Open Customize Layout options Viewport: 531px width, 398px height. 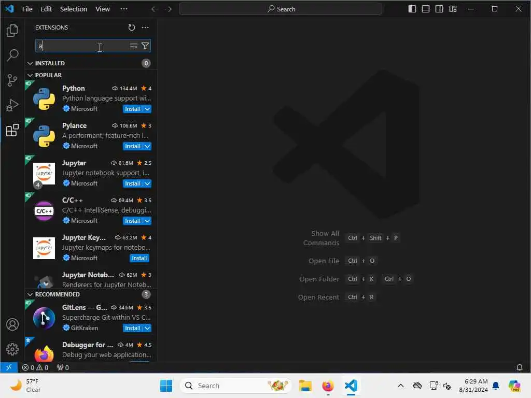click(x=453, y=9)
